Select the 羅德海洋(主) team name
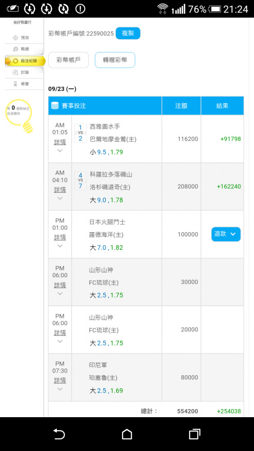The width and height of the screenshot is (254, 451). click(x=106, y=235)
